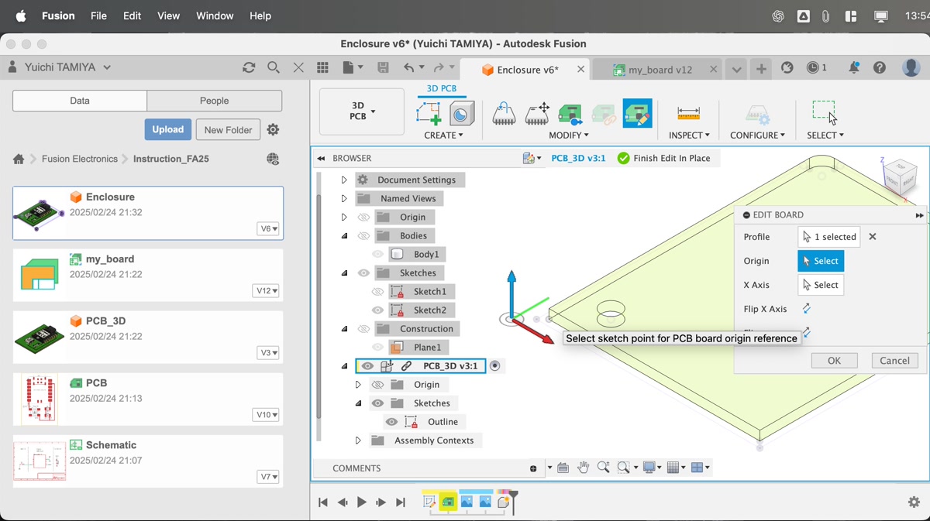Click the Flip X Axis icon
Screen dimensions: 930x521
point(807,309)
